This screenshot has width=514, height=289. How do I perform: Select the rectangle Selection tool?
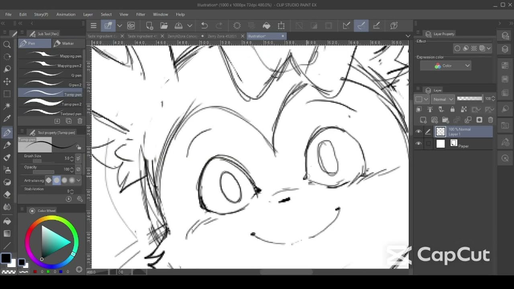point(7,94)
